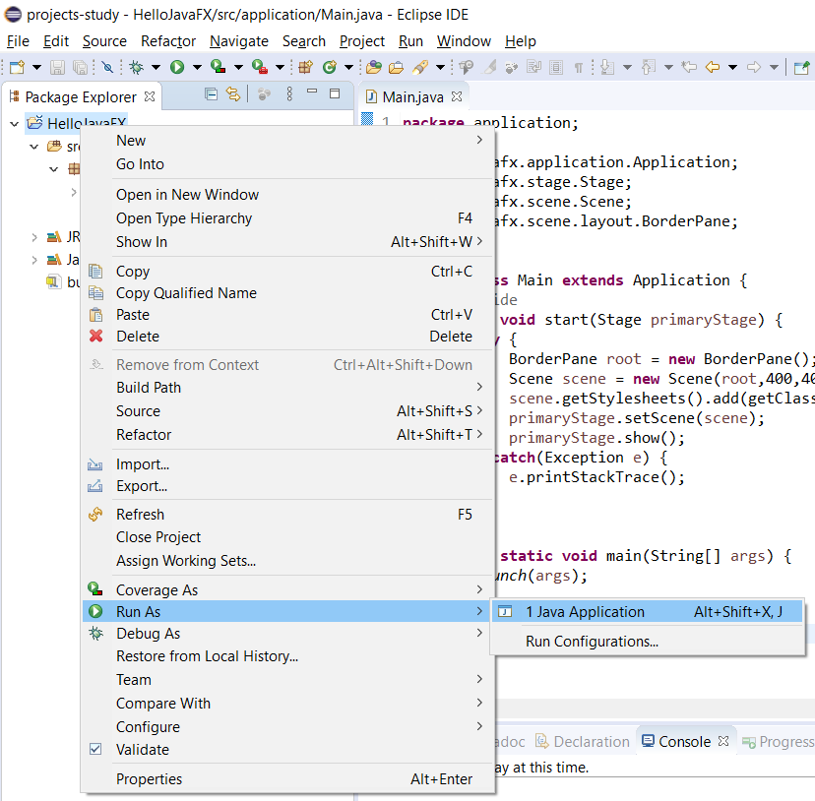Minimize the Package Explorer view
The image size is (815, 801).
312,92
